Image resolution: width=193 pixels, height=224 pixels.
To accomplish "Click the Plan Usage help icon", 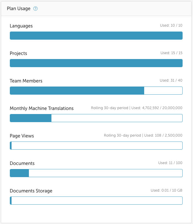I will click(x=35, y=9).
